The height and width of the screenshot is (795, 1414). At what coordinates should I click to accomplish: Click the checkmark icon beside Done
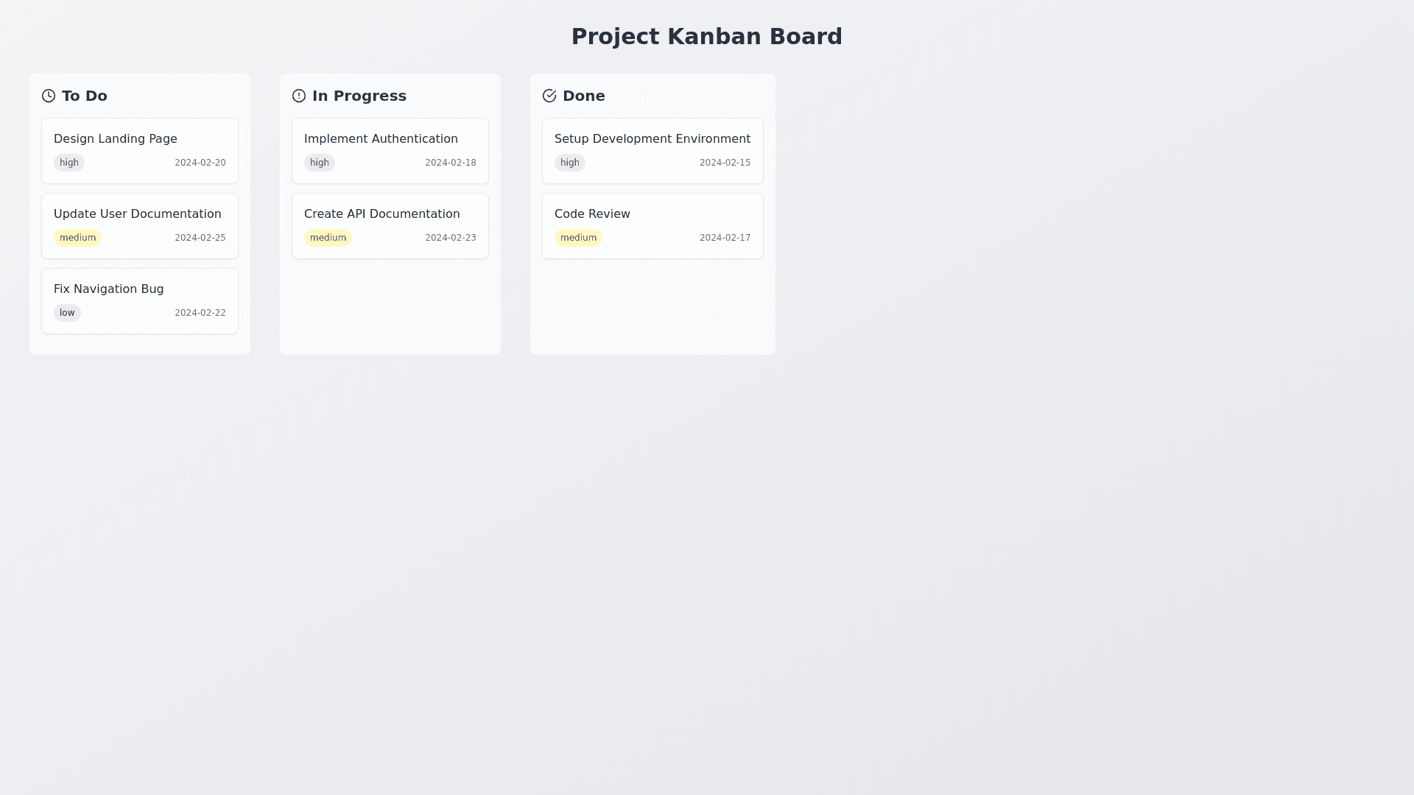[x=549, y=96]
